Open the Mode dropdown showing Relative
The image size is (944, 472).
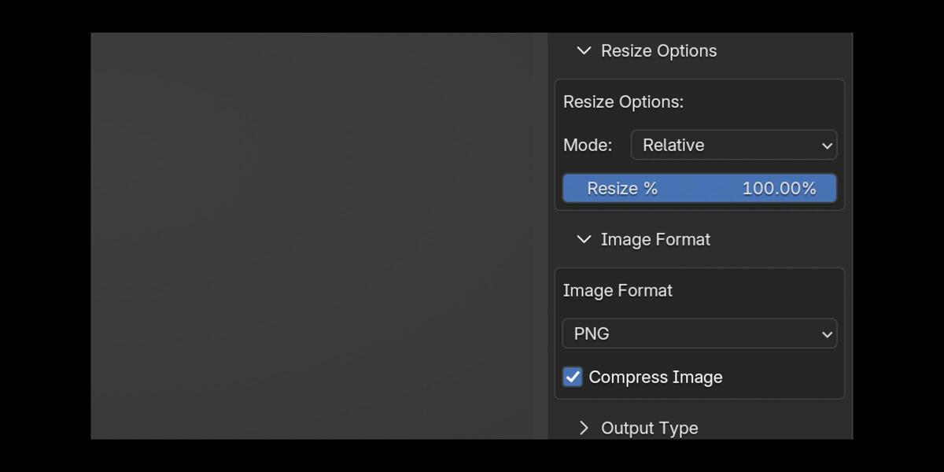coord(734,145)
